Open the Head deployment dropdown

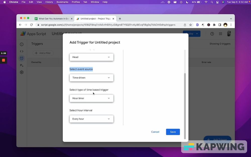tap(91, 57)
